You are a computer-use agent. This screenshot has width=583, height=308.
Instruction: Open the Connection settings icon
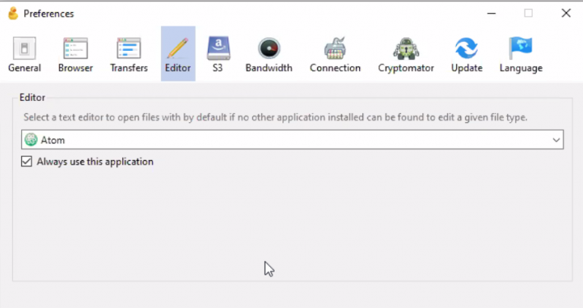click(335, 49)
